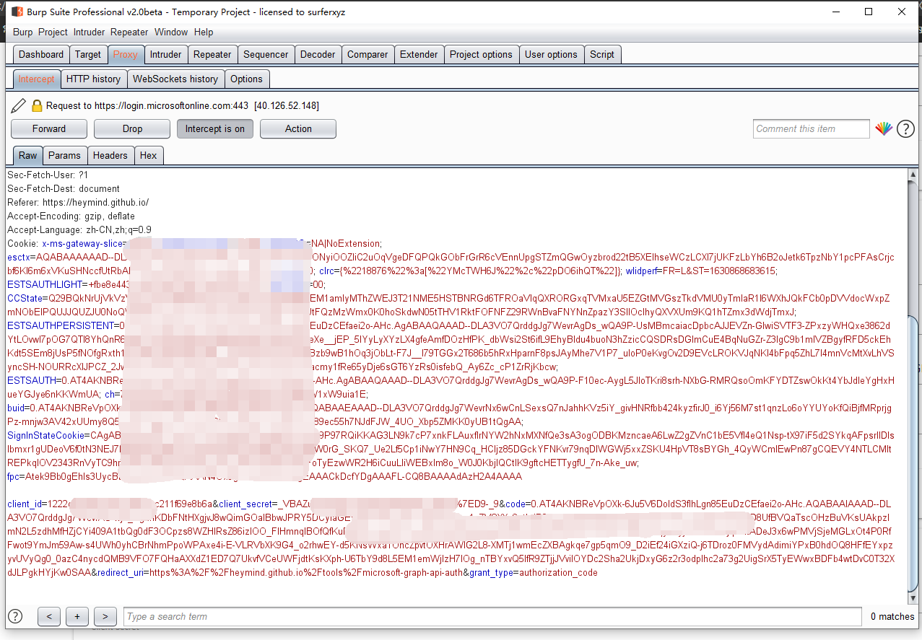Drop the intercepted request
This screenshot has width=922, height=640.
pyautogui.click(x=132, y=128)
